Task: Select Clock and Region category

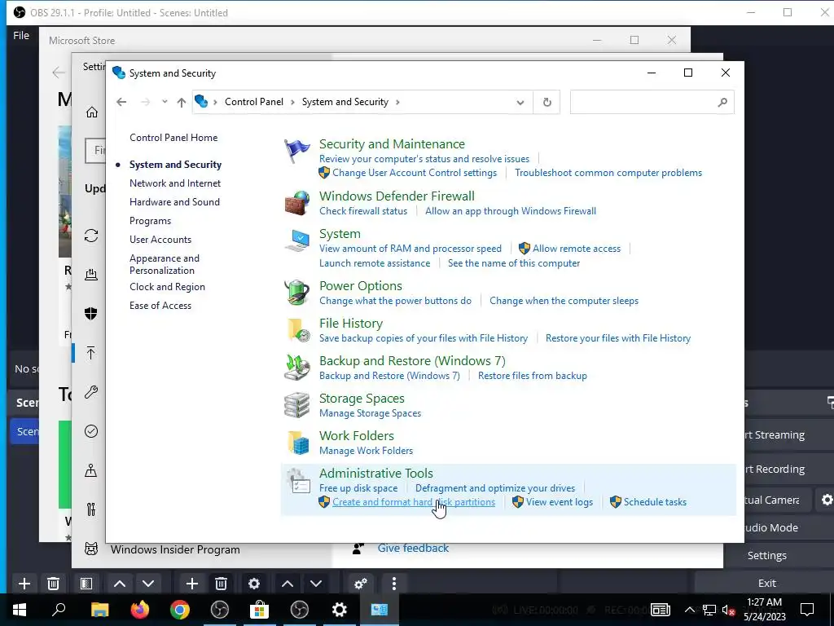Action: (x=167, y=287)
